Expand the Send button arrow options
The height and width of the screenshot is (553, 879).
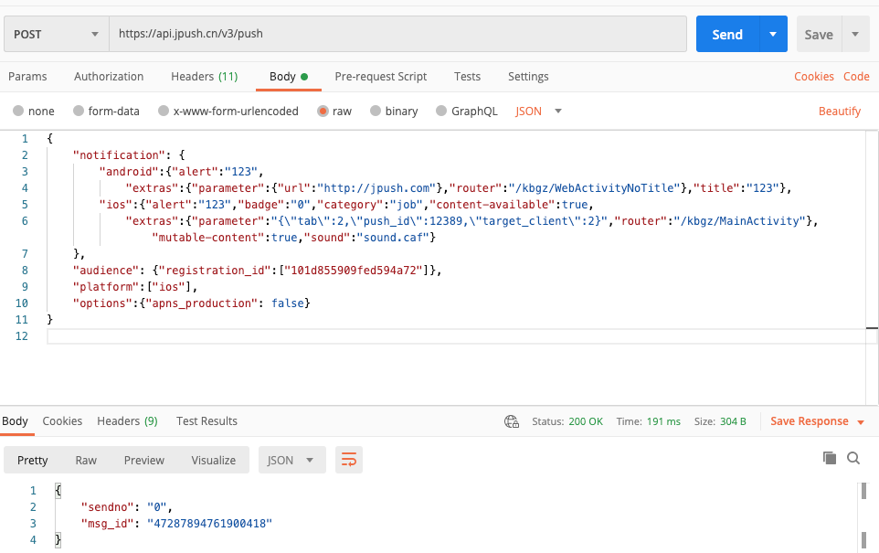pos(773,35)
